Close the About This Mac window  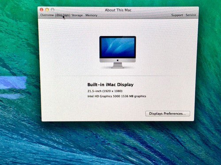click(x=42, y=10)
